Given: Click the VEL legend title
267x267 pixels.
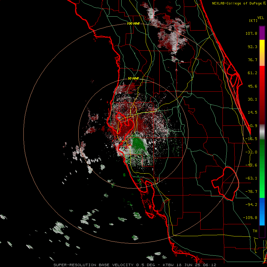Looking at the screenshot, I should click(x=260, y=18).
